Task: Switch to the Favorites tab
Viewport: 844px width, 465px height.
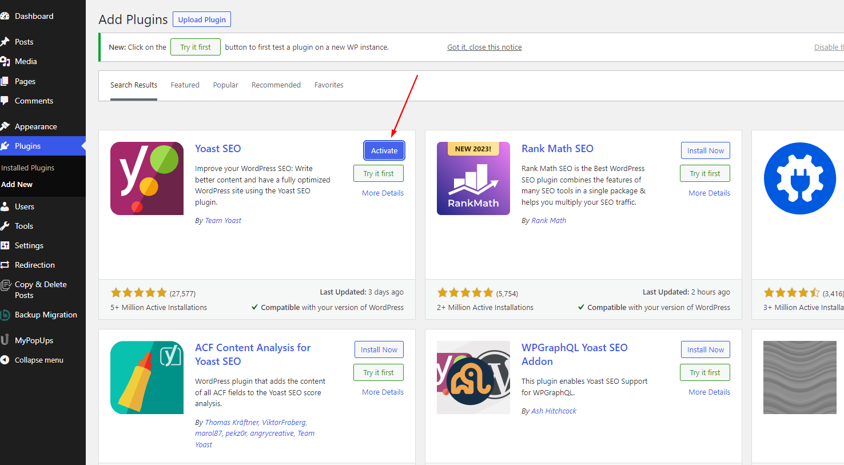Action: (x=329, y=85)
